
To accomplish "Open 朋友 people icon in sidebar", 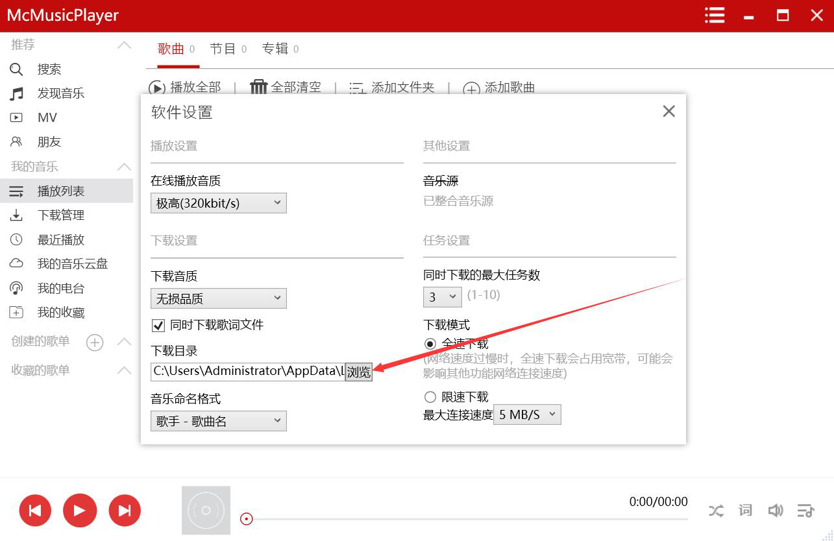I will (16, 142).
